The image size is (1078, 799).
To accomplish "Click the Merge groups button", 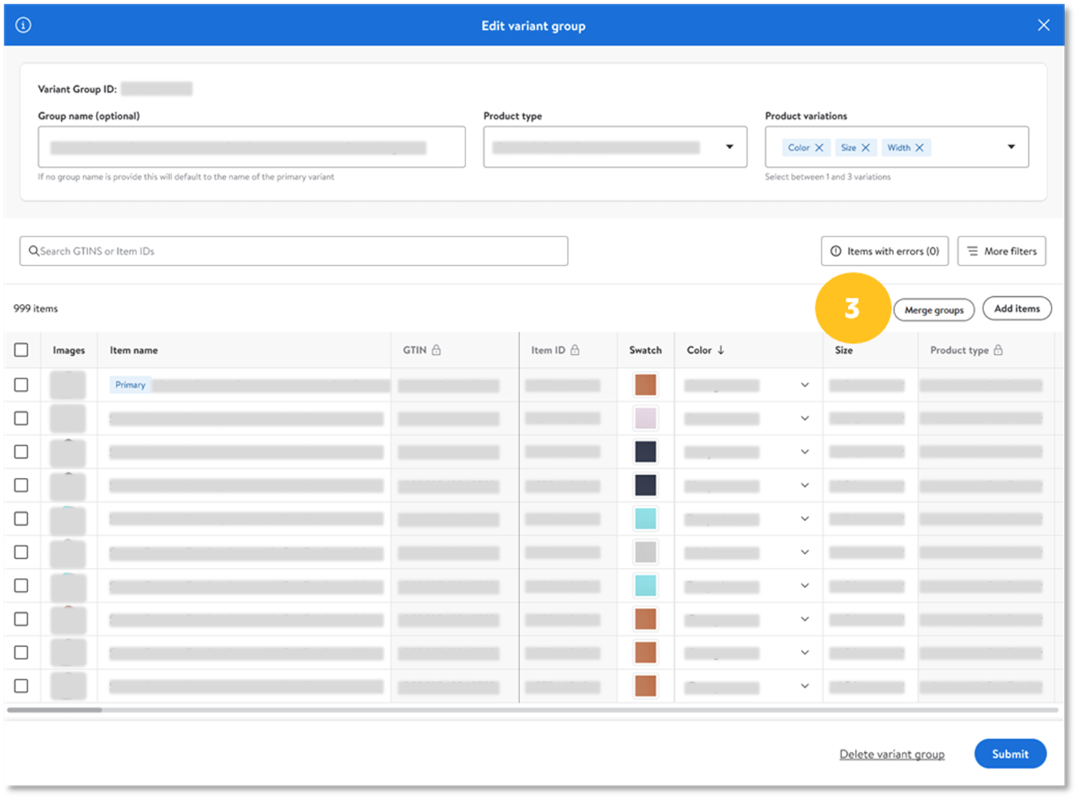I will point(934,310).
